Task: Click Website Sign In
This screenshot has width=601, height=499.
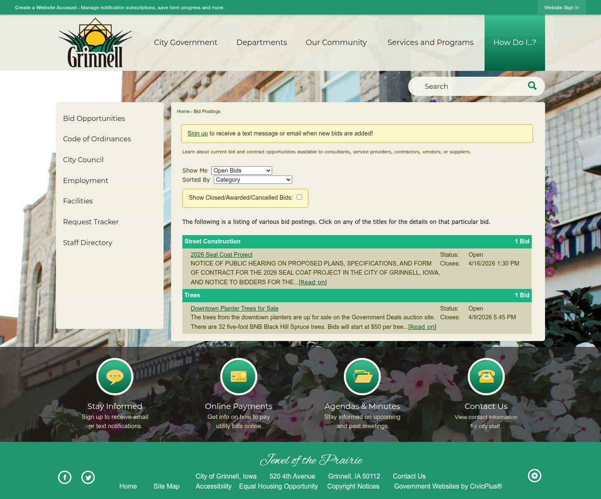Action: (x=561, y=7)
